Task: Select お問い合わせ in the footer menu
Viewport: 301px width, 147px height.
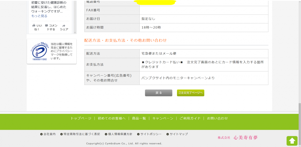Action: pyautogui.click(x=217, y=118)
